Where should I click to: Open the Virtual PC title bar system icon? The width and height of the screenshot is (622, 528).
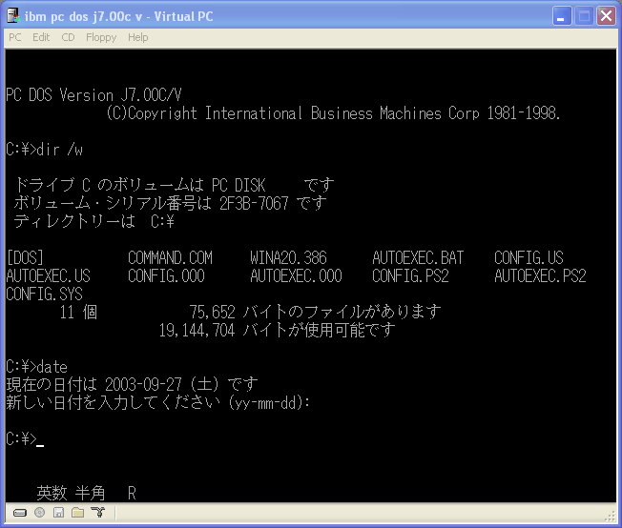coord(13,16)
